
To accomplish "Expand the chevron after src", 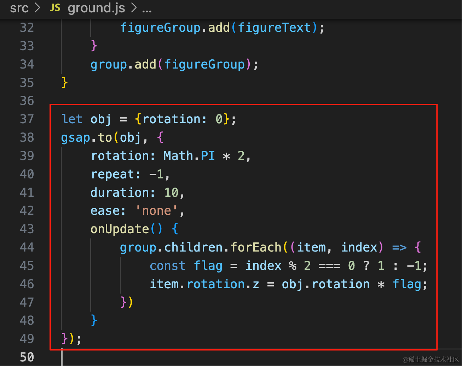I will click(x=37, y=8).
